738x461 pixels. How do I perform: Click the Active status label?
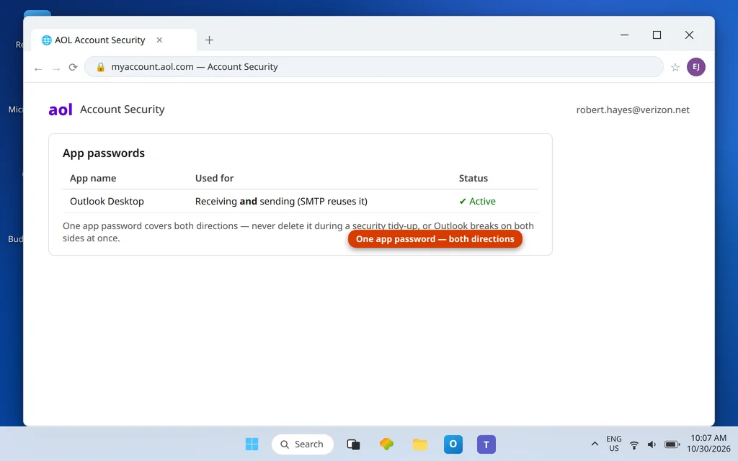point(482,202)
